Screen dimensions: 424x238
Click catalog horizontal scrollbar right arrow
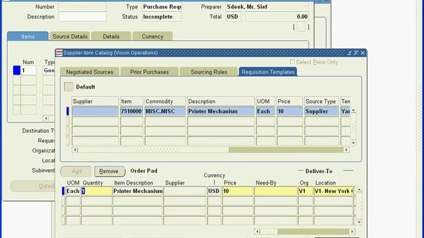point(346,150)
